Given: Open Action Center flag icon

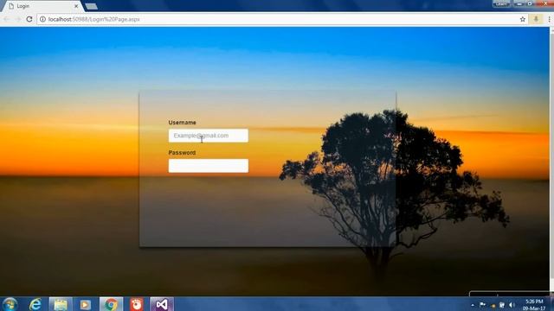Looking at the screenshot, I should (482, 305).
